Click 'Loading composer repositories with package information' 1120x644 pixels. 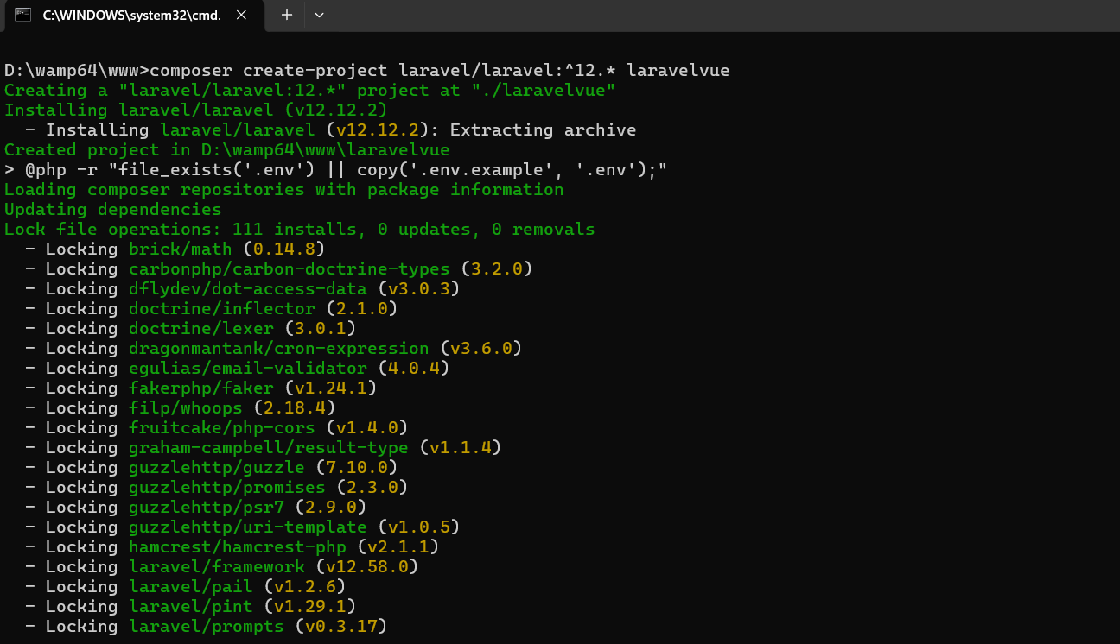pos(283,190)
